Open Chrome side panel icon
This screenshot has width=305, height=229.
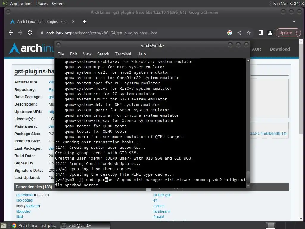click(x=260, y=33)
